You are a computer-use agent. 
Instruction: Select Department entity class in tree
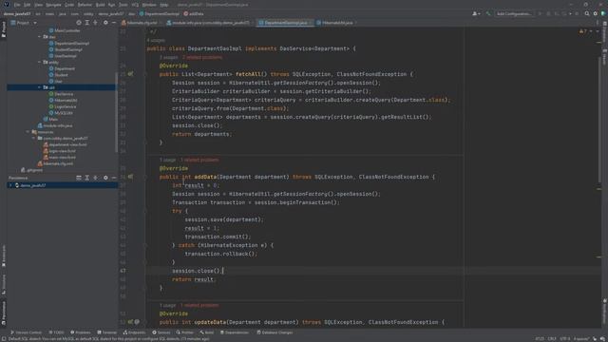pos(62,68)
